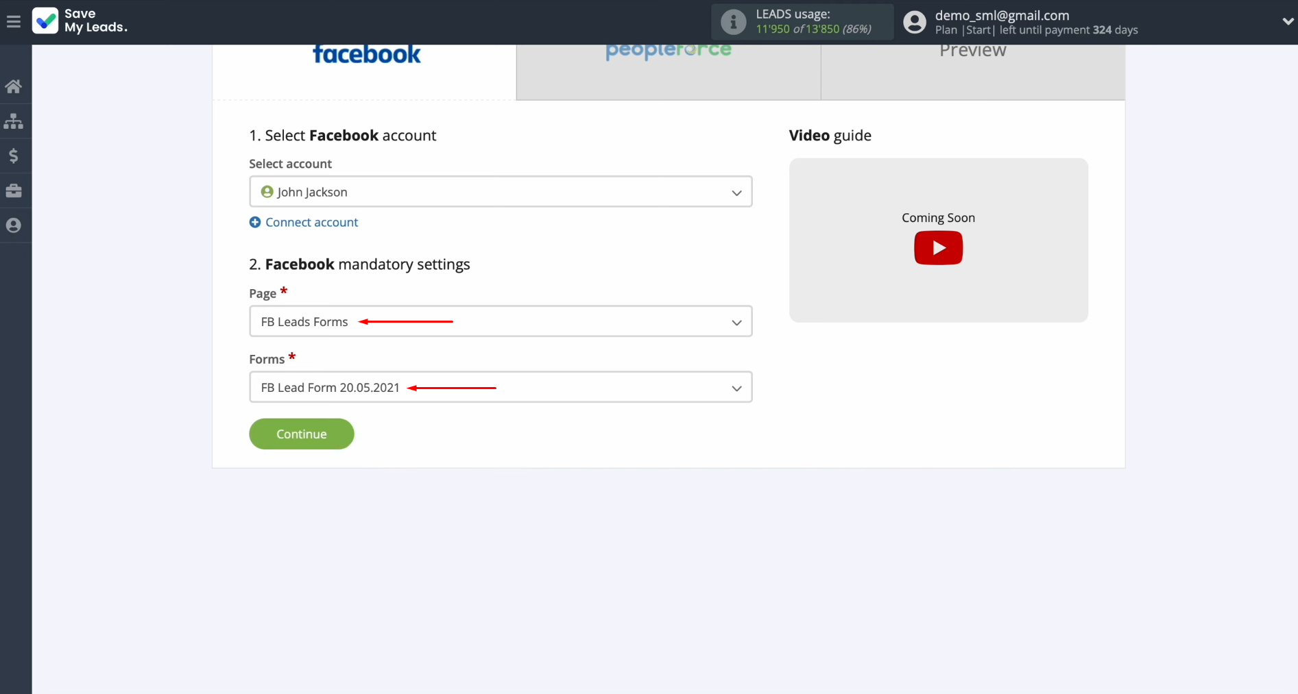
Task: Expand the account menu chevron in header
Action: [1288, 22]
